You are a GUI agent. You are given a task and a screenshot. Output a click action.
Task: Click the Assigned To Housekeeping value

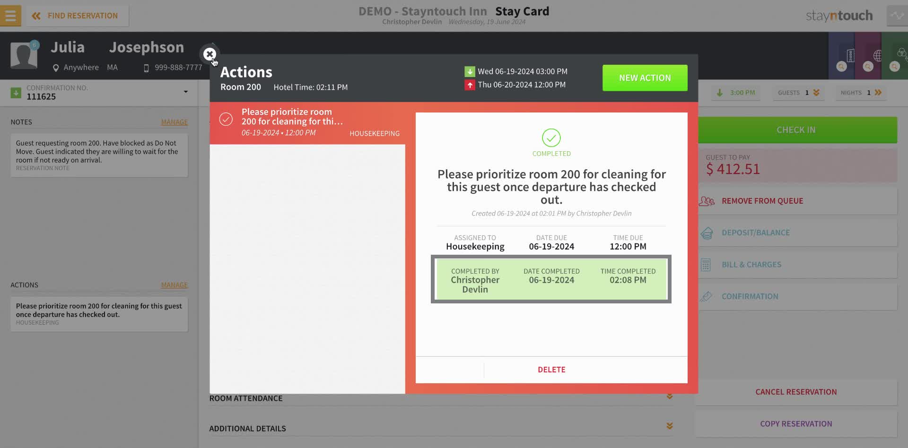475,247
